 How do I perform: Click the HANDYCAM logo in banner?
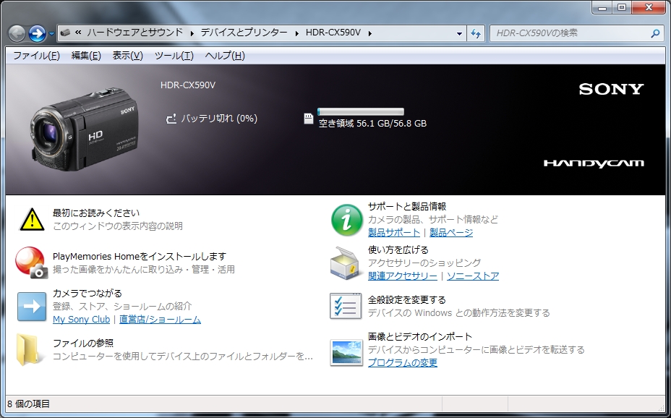pos(594,163)
